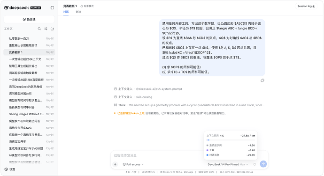Click the HARNESS badge
Screen dimensions: 324x176
tap(36, 8)
